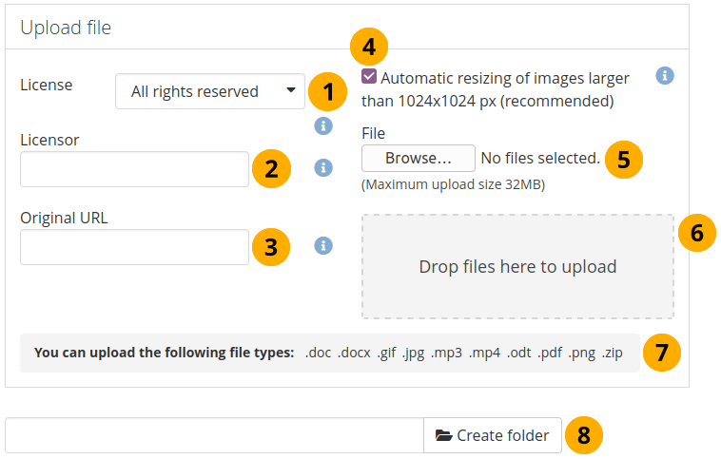This screenshot has width=721, height=459.
Task: Show help for automatic image resizing
Action: (x=665, y=75)
